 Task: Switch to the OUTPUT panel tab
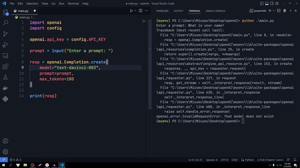pyautogui.click(x=178, y=11)
